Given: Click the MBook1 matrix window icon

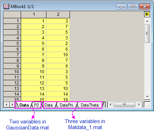Looking at the screenshot, I should 6,6.
